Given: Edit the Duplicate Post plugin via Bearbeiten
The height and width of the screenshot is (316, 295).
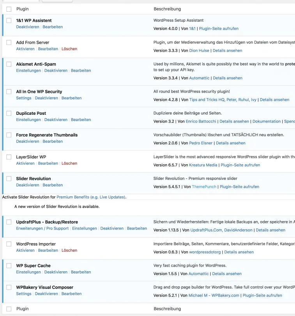Looking at the screenshot, I should [81, 120].
